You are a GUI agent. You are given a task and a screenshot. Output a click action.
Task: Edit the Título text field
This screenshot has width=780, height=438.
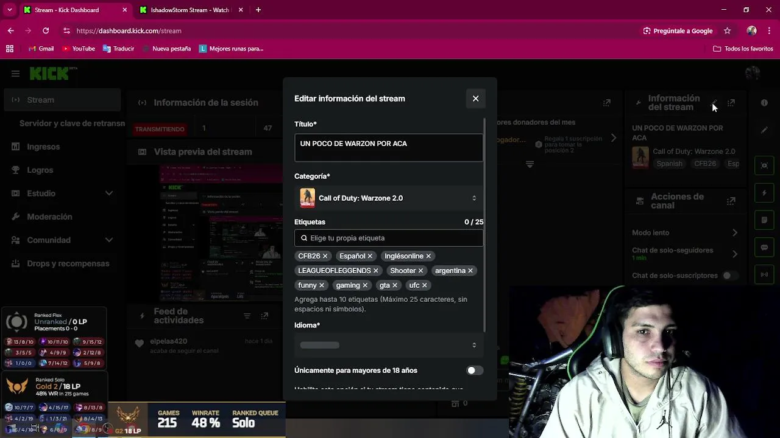(x=389, y=148)
